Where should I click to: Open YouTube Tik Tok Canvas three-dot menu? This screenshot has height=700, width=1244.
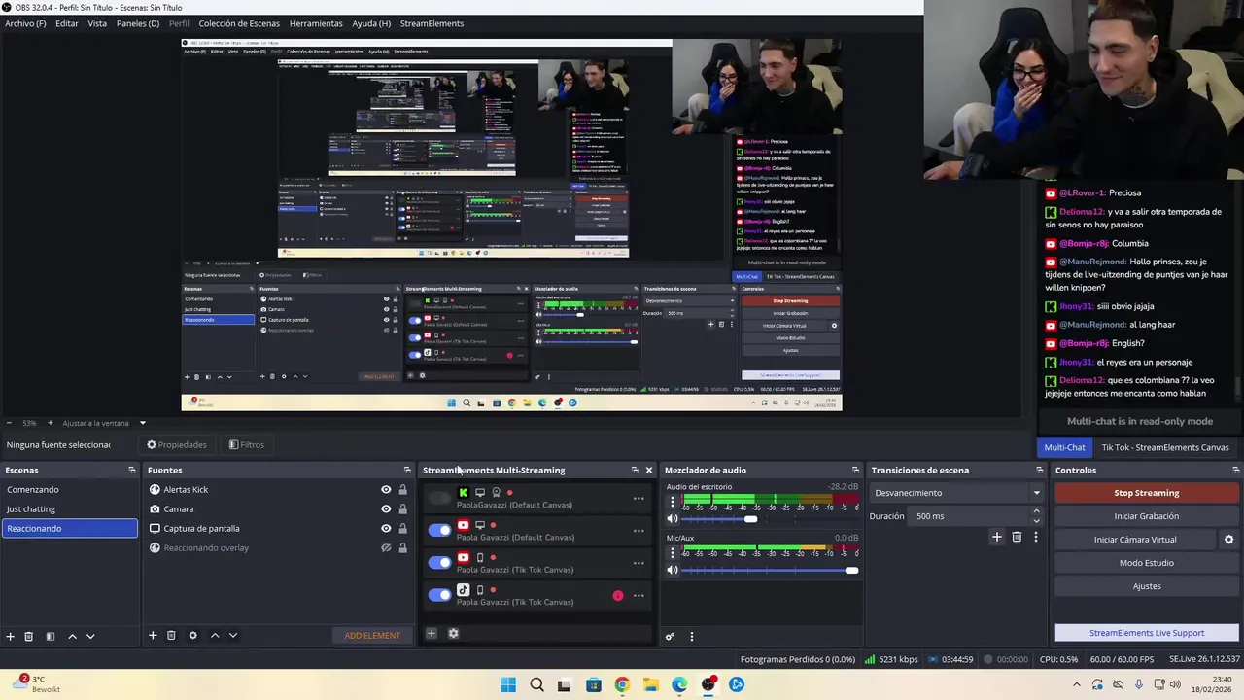click(639, 563)
